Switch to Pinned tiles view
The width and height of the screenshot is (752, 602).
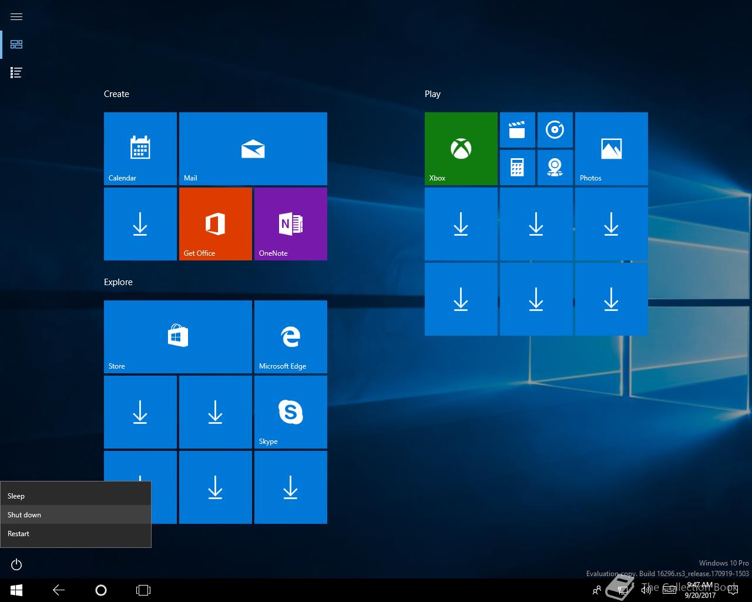16,45
